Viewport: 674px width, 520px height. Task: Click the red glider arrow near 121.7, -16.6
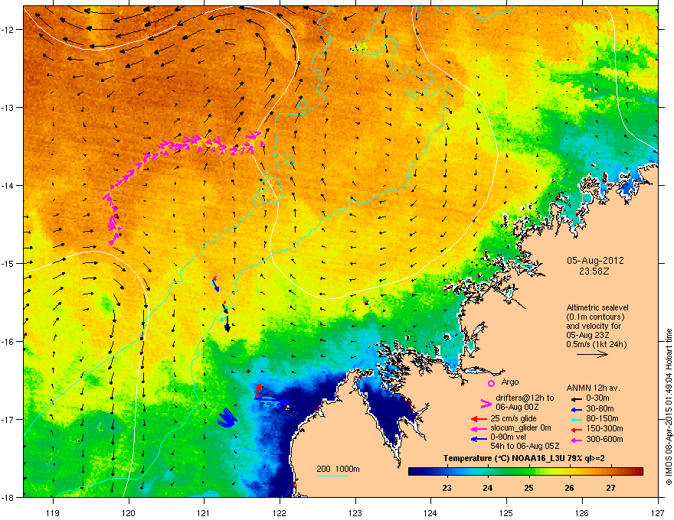click(x=258, y=391)
